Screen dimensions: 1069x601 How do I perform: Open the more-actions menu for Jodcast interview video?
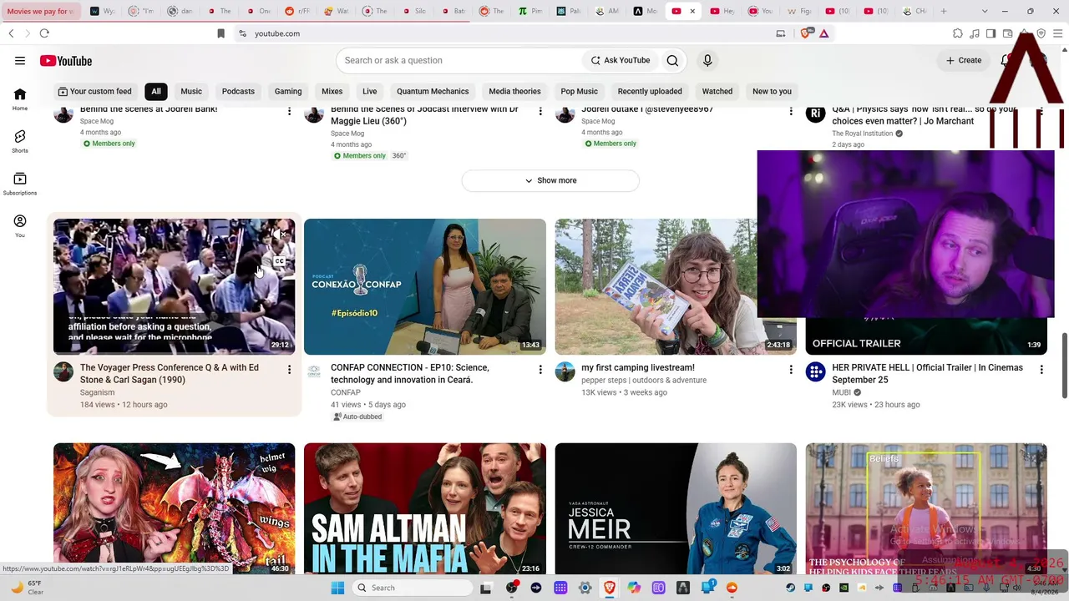[x=540, y=111]
